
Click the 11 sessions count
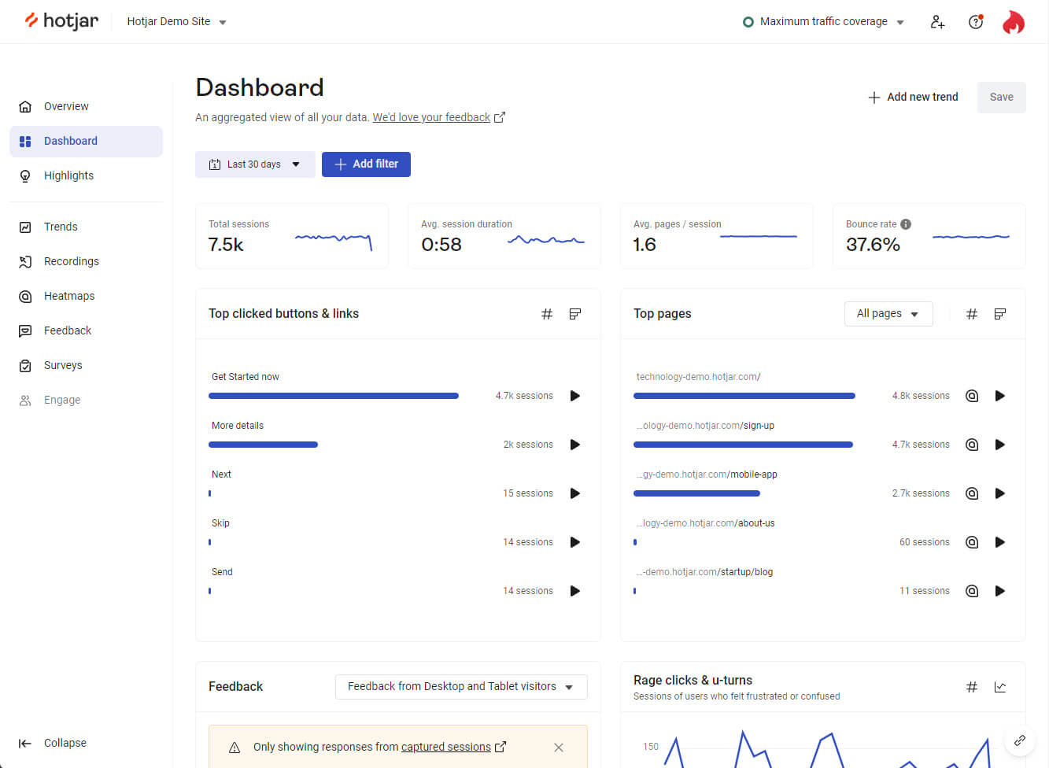[x=925, y=591]
